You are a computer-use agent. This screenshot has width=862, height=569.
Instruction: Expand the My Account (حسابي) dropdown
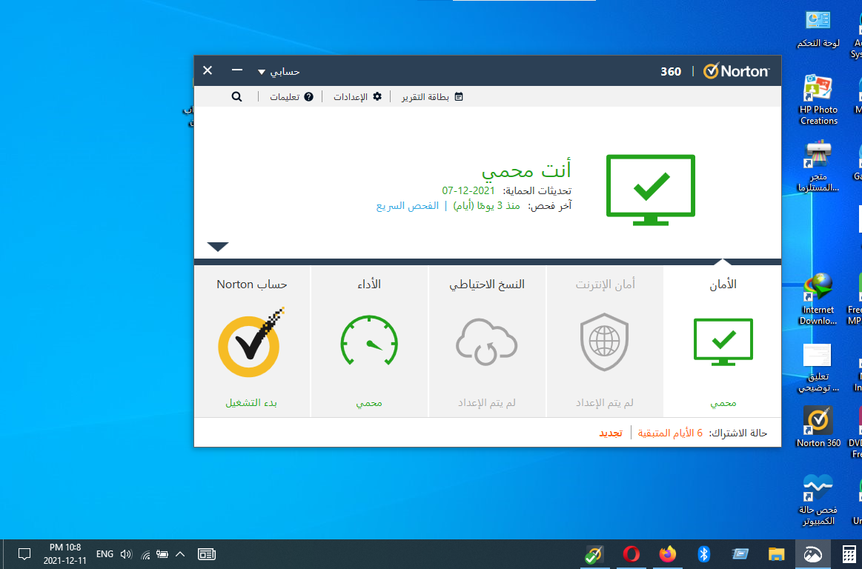pos(279,71)
